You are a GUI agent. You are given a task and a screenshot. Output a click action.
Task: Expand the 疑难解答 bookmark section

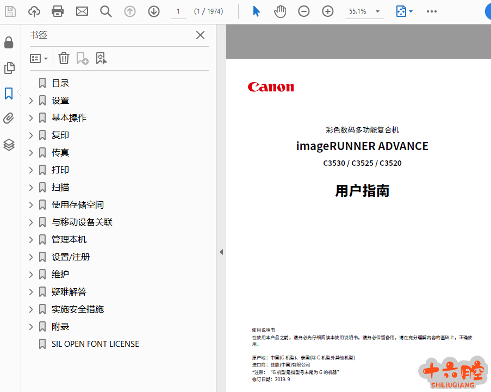tap(31, 292)
